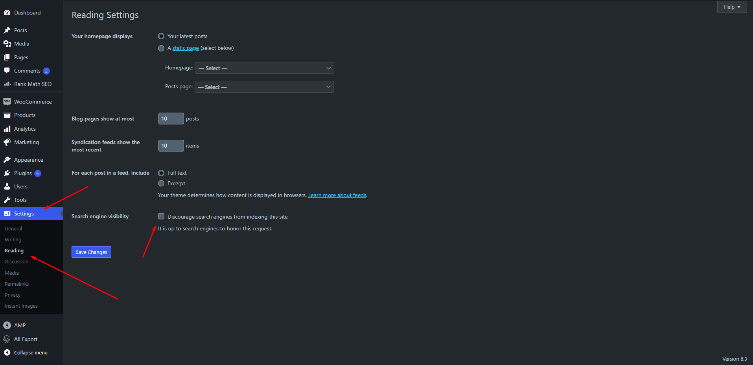Image resolution: width=753 pixels, height=365 pixels.
Task: Click the Tools wrench icon
Action: point(7,200)
